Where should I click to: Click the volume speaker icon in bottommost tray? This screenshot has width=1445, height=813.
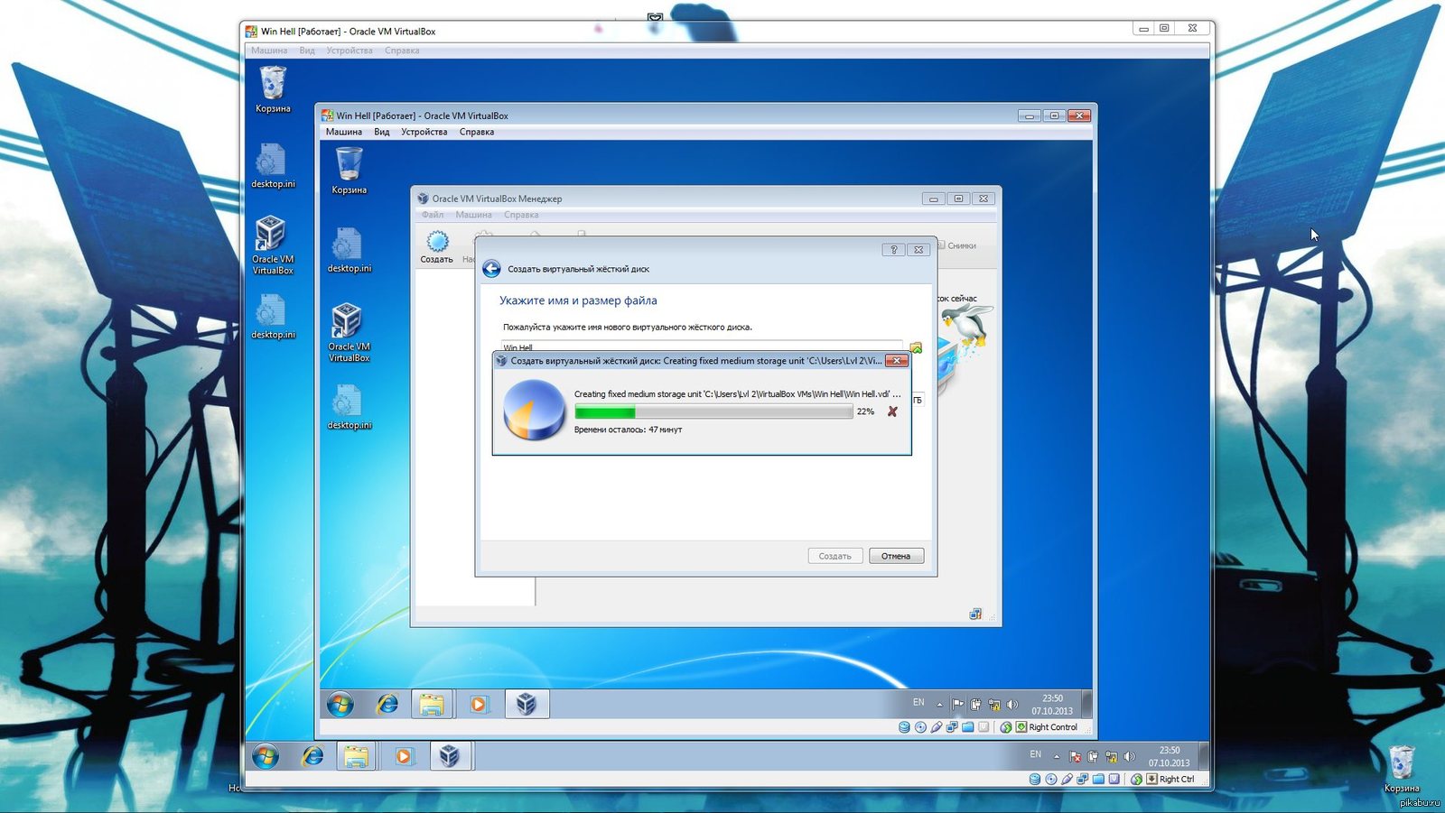[x=1129, y=756]
